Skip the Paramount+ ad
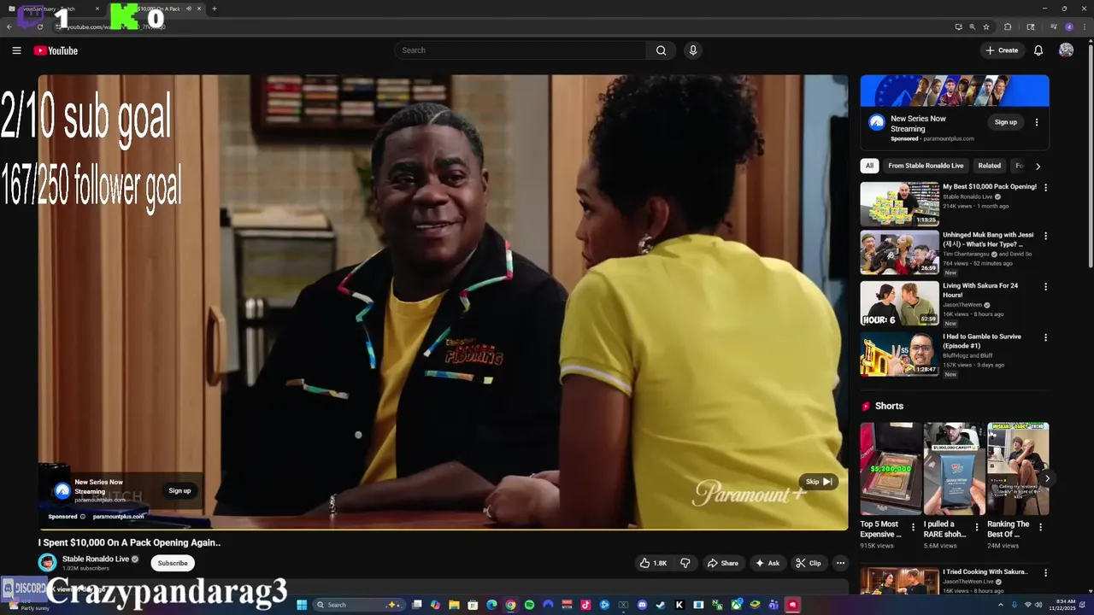Viewport: 1094px width, 615px height. [x=819, y=482]
